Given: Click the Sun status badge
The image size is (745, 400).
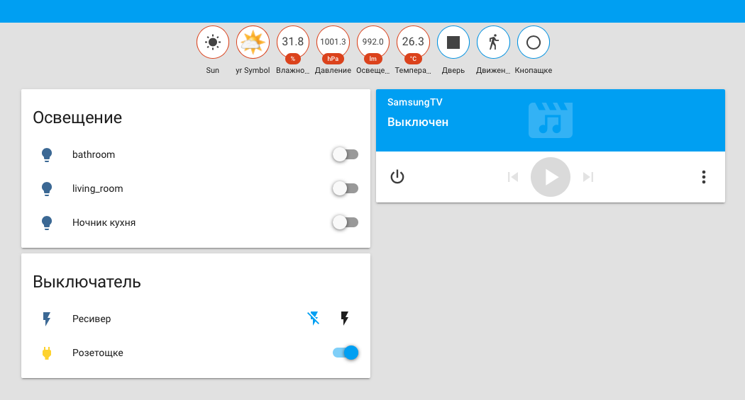Looking at the screenshot, I should click(x=213, y=42).
